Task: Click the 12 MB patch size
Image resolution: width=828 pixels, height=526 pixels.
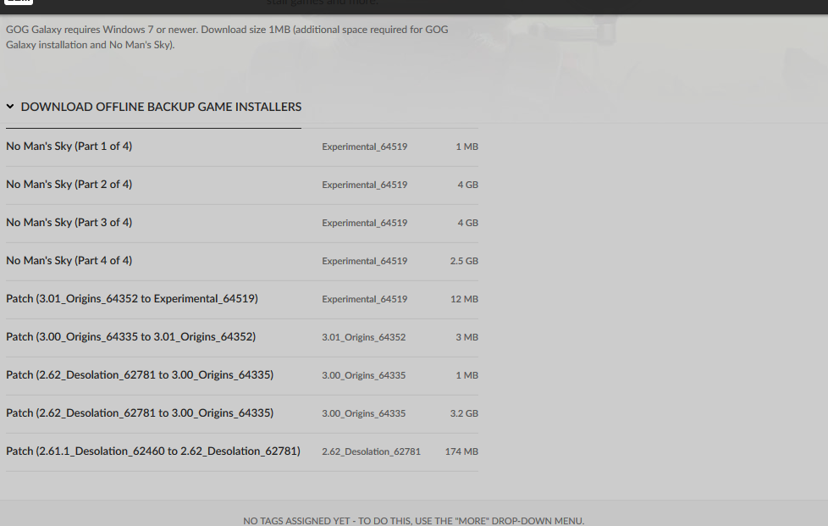Action: click(464, 299)
